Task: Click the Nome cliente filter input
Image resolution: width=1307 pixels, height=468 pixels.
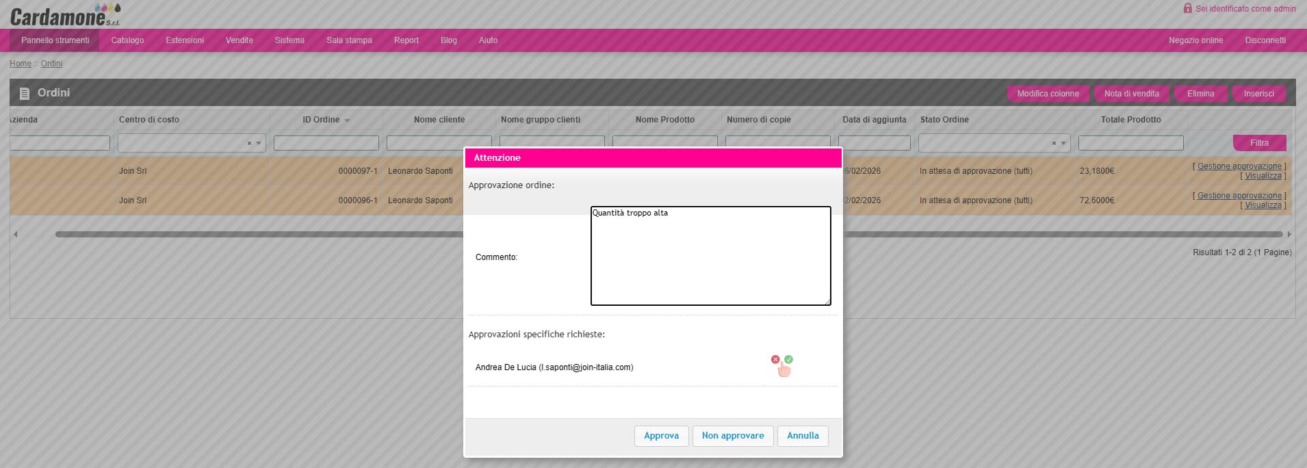Action: point(439,142)
